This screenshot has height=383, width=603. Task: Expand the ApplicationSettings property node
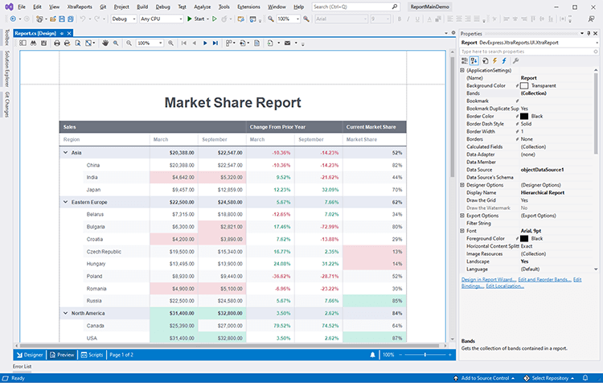(462, 70)
